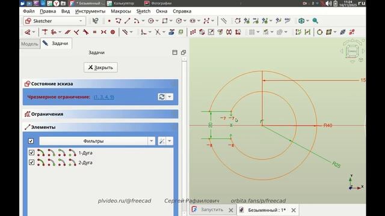The width and height of the screenshot is (385, 216).
Task: Click the sketch solver refresh button
Action: point(162,97)
